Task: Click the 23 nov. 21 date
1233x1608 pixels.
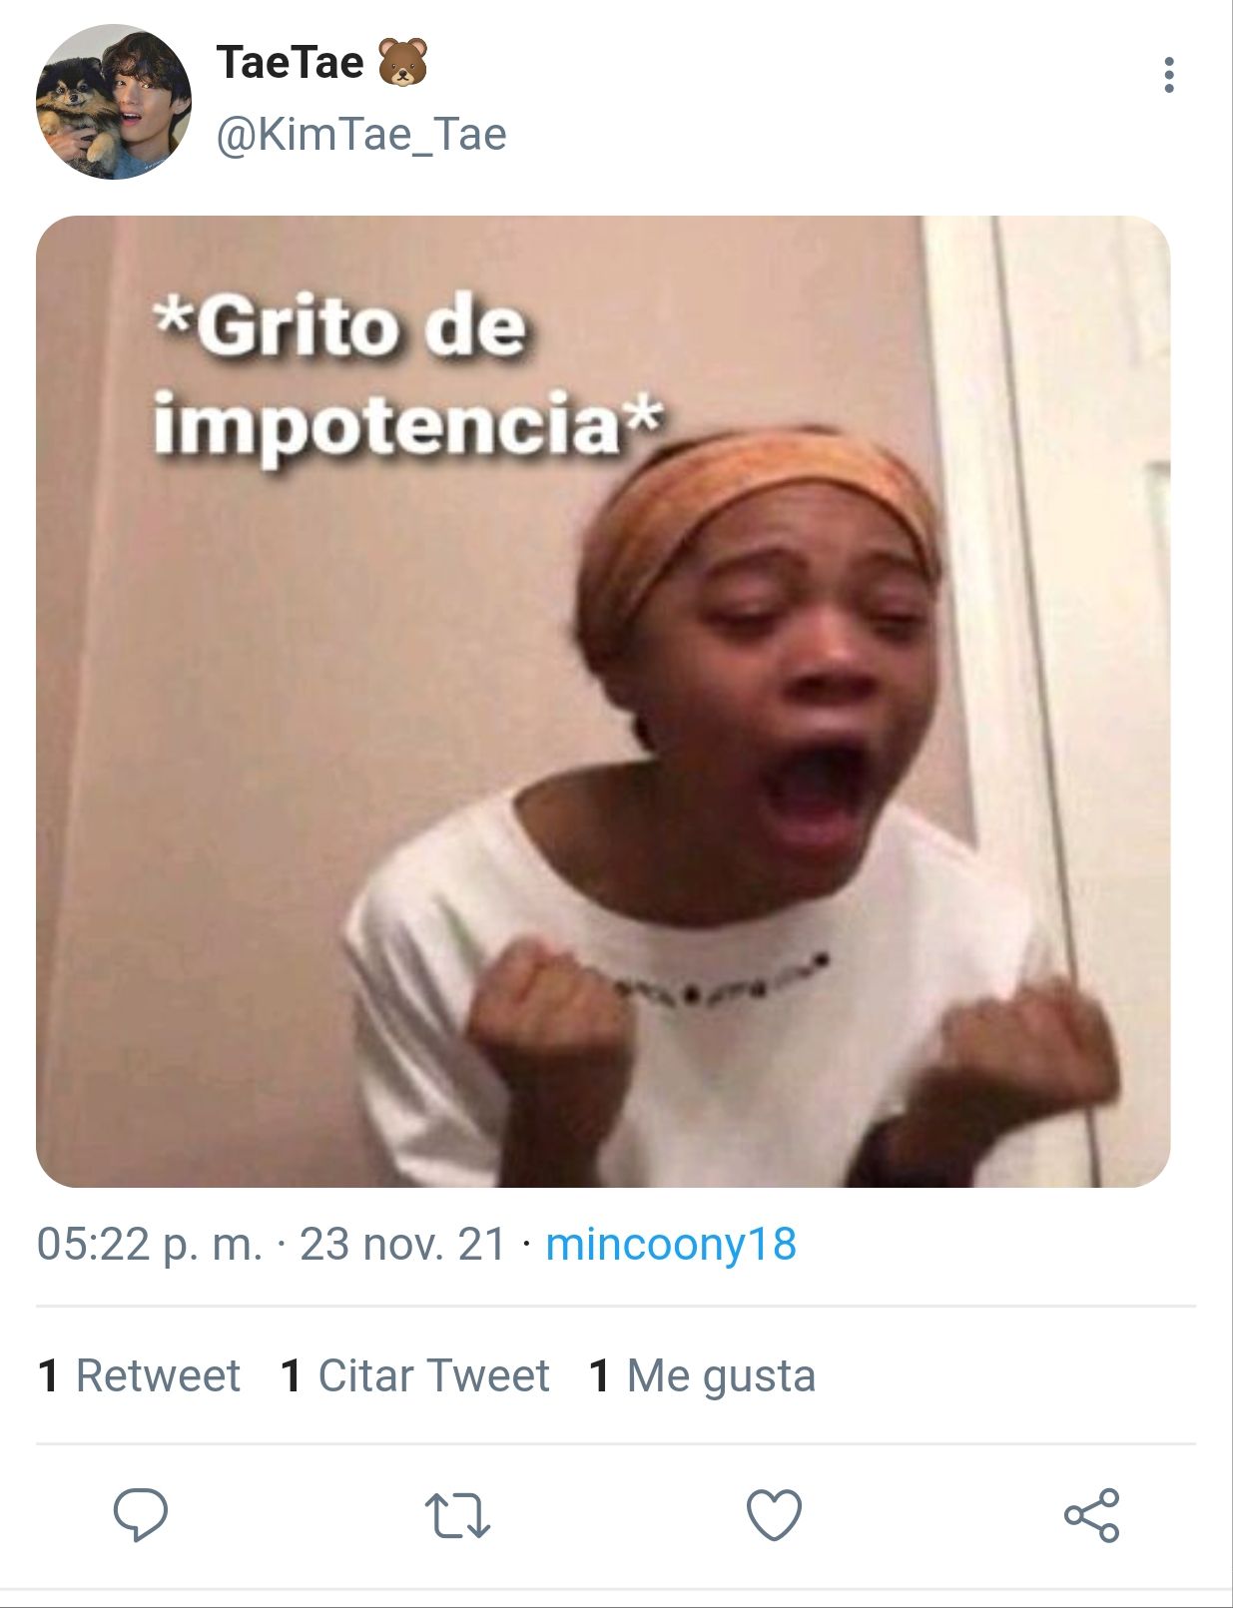Action: pyautogui.click(x=403, y=1245)
